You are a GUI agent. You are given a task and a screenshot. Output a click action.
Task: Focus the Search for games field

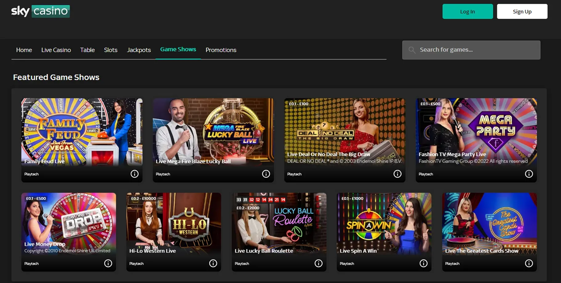[471, 50]
